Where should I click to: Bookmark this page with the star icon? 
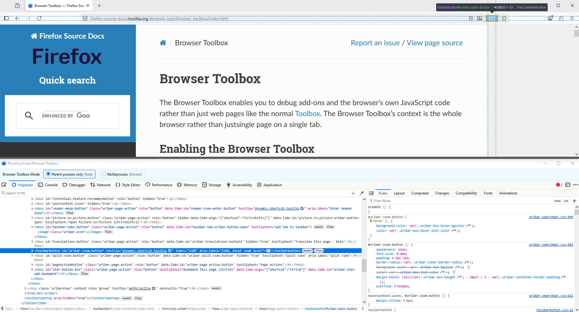click(x=504, y=19)
